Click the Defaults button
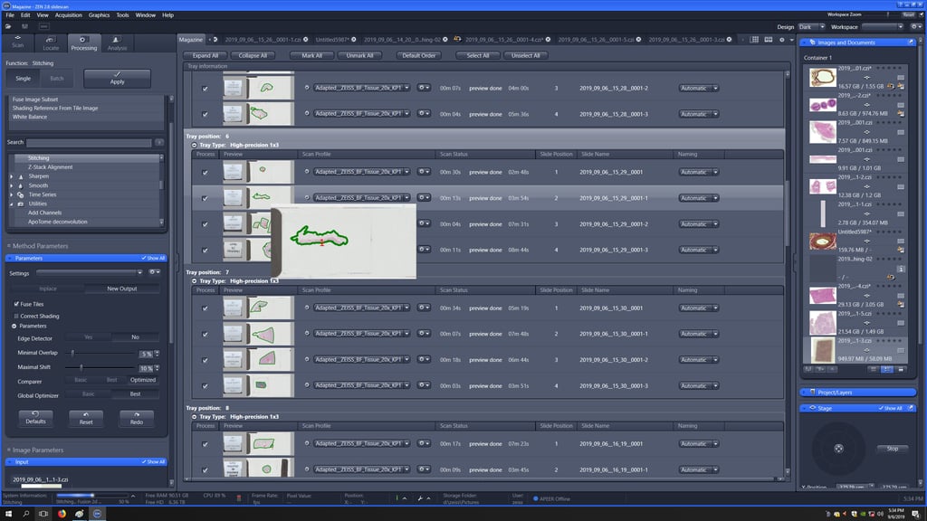Image resolution: width=927 pixels, height=521 pixels. point(35,418)
